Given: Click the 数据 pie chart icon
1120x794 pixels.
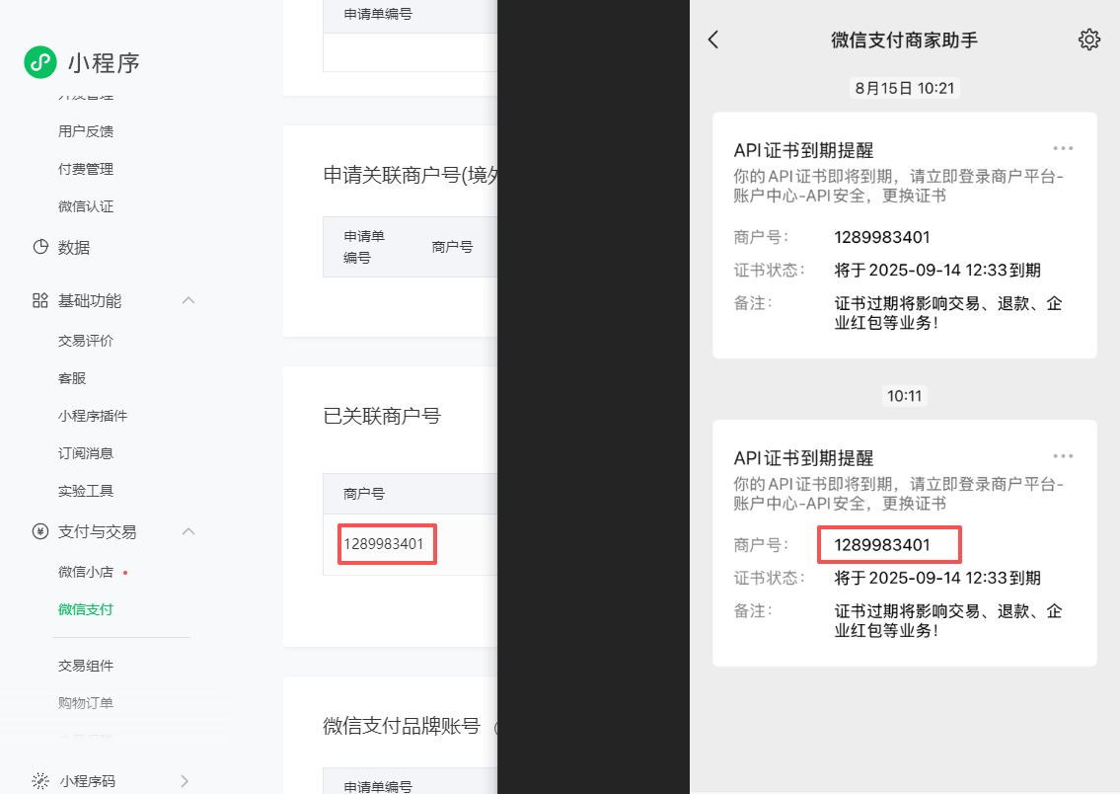Looking at the screenshot, I should 40,247.
